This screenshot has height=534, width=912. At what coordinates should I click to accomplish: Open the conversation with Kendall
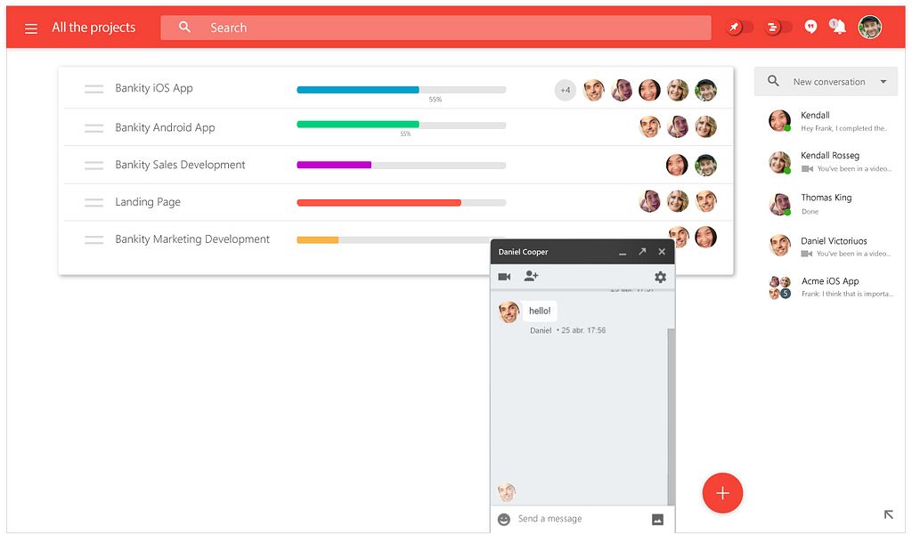click(x=829, y=121)
